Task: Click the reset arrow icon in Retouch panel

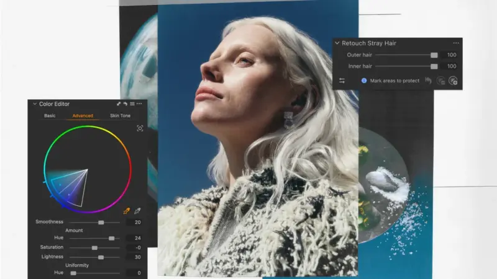Action: 428,81
